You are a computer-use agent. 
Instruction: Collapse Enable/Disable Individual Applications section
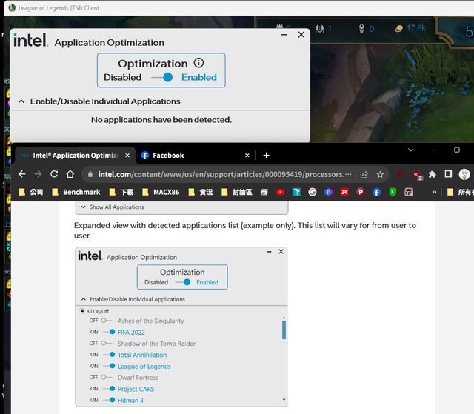[x=21, y=101]
